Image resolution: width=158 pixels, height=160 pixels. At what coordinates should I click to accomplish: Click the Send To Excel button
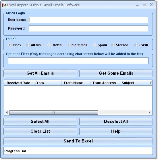78,141
